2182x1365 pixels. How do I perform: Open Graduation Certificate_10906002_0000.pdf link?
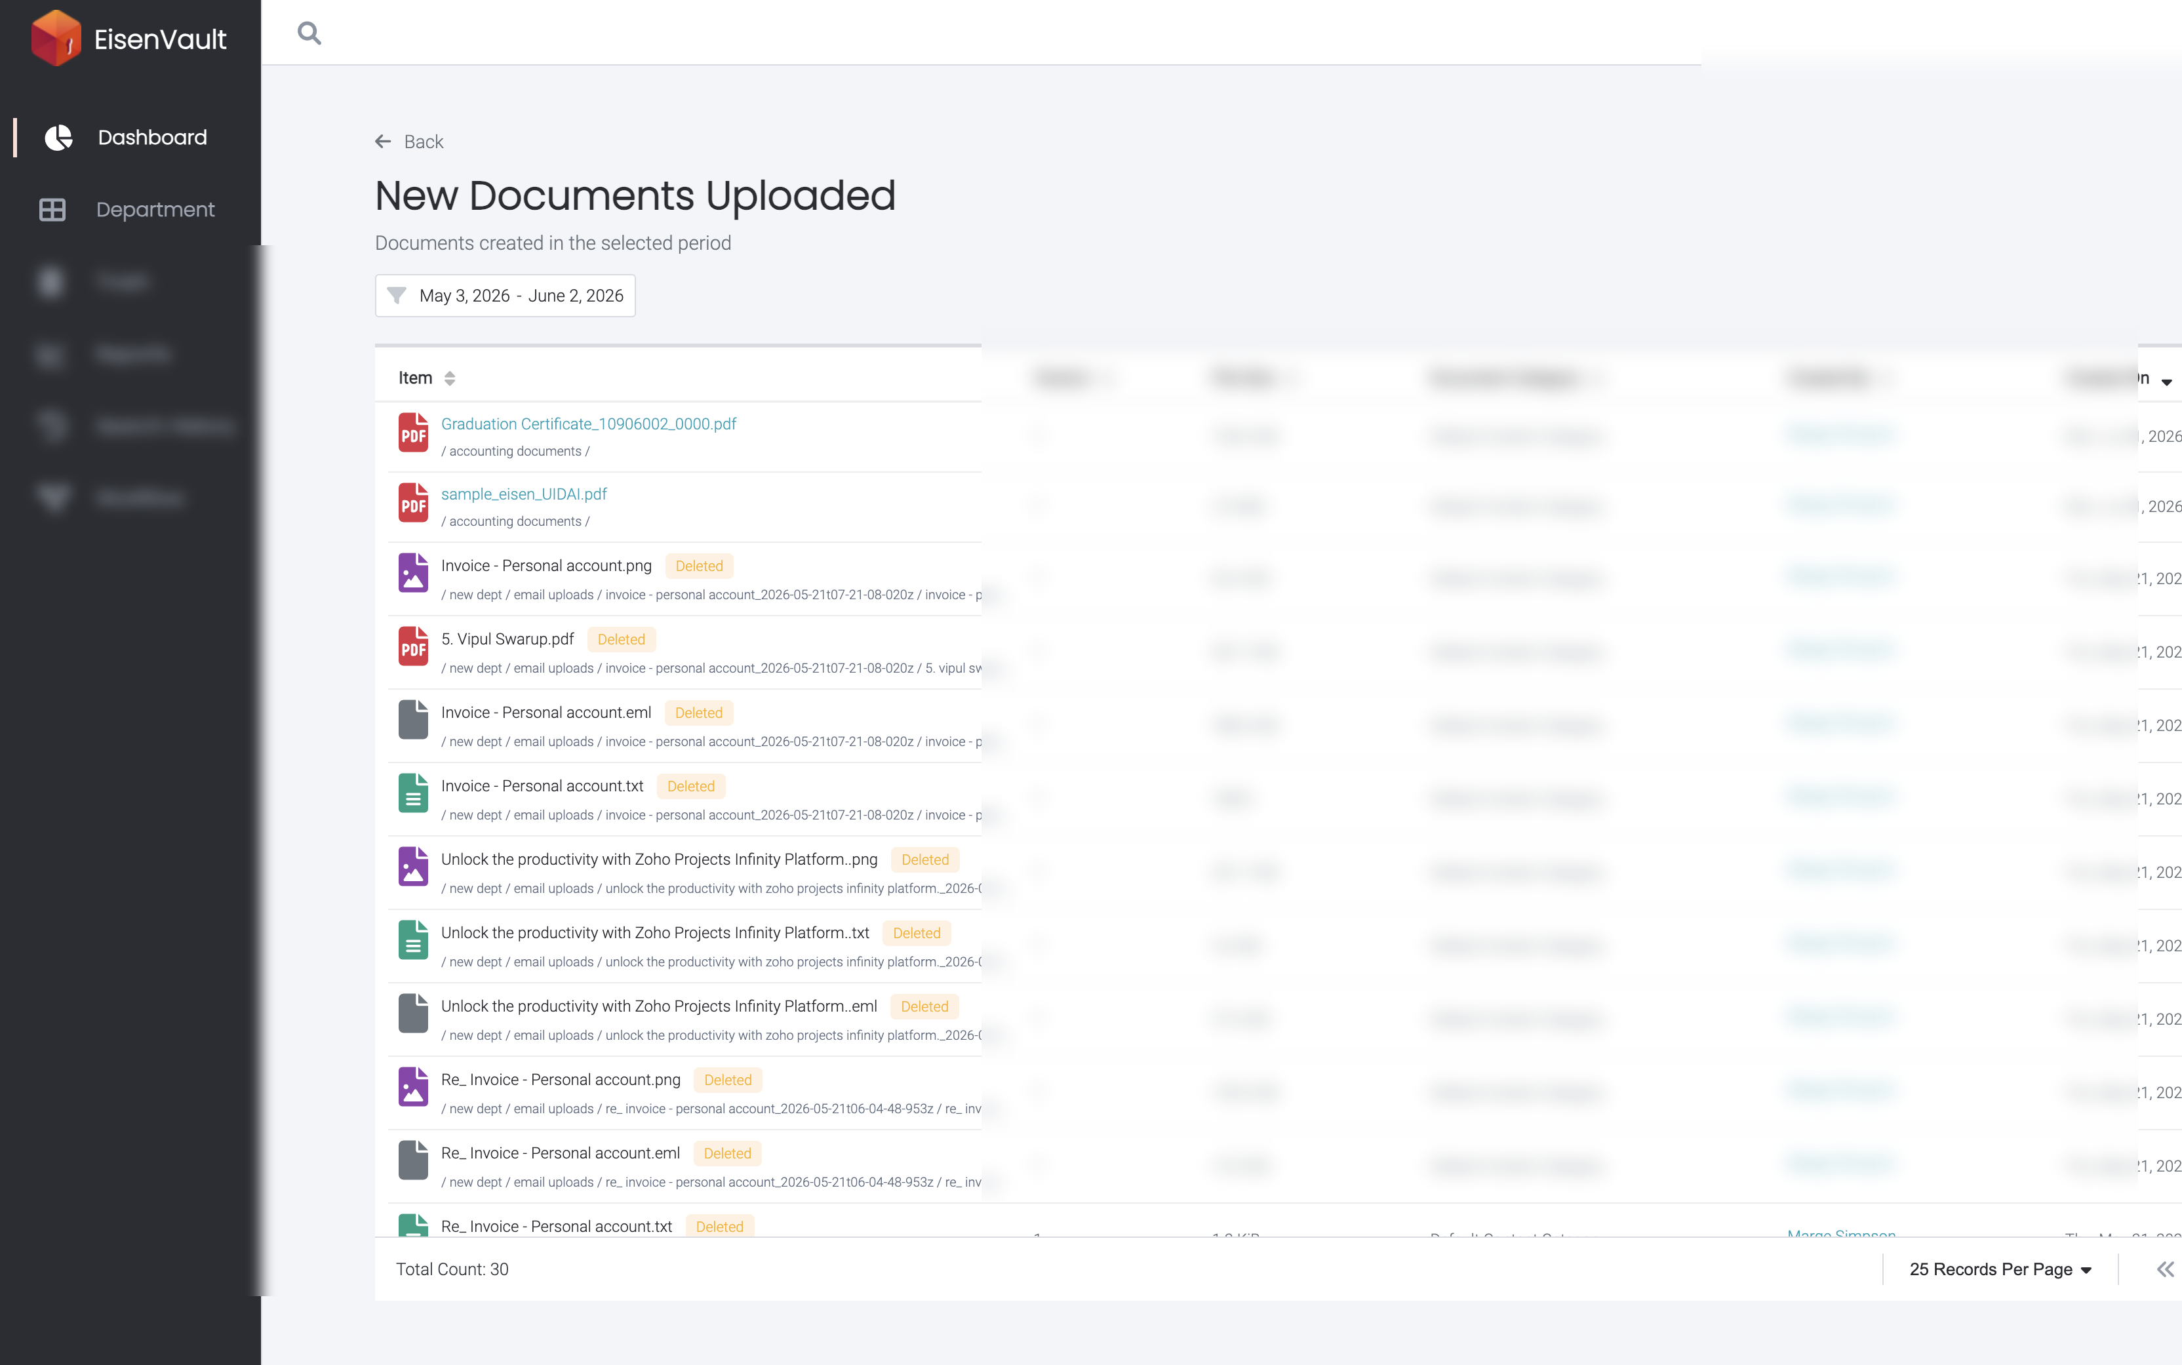589,424
